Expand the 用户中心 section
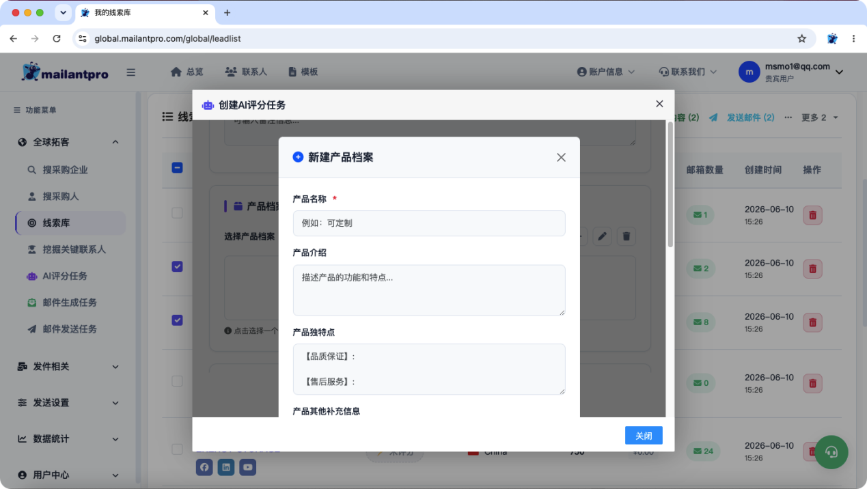The width and height of the screenshot is (867, 489). tap(68, 475)
